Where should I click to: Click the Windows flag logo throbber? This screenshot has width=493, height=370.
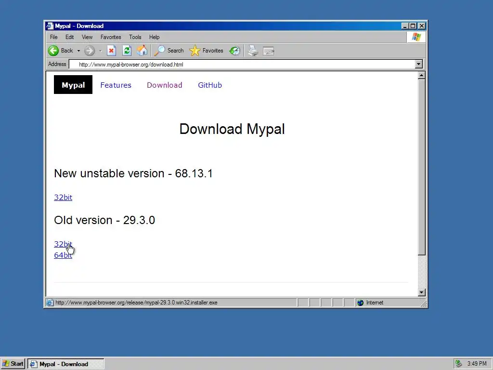416,37
